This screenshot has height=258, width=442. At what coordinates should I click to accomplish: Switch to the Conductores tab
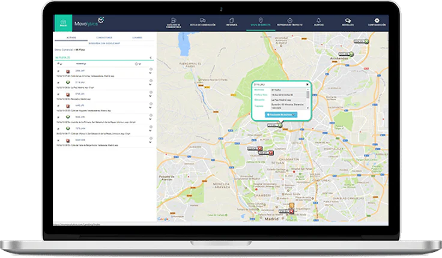104,37
